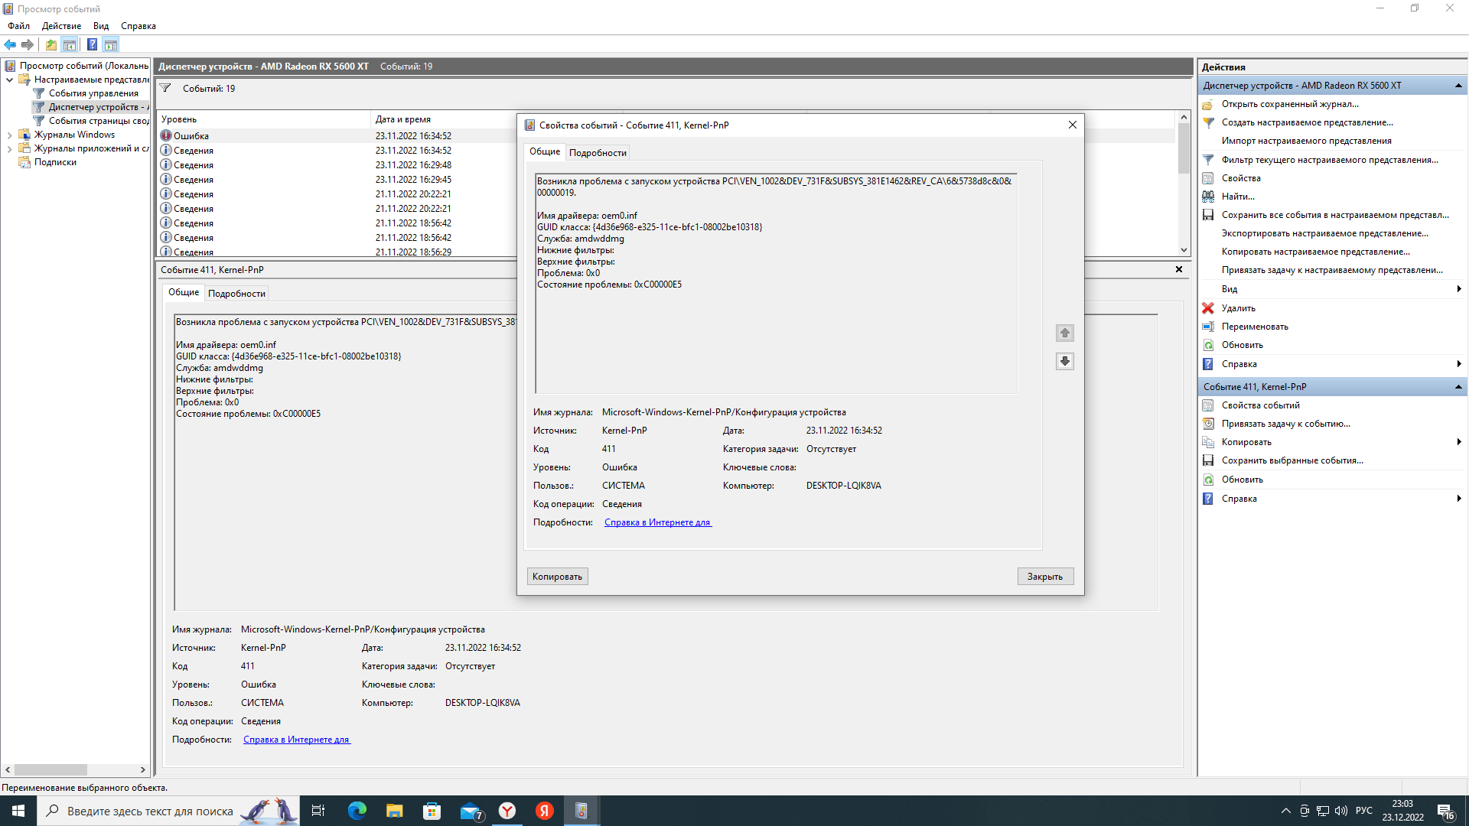Select Сведения row dated 23.11.2022 16:29:48
Screen dimensions: 1469x826
click(337, 165)
